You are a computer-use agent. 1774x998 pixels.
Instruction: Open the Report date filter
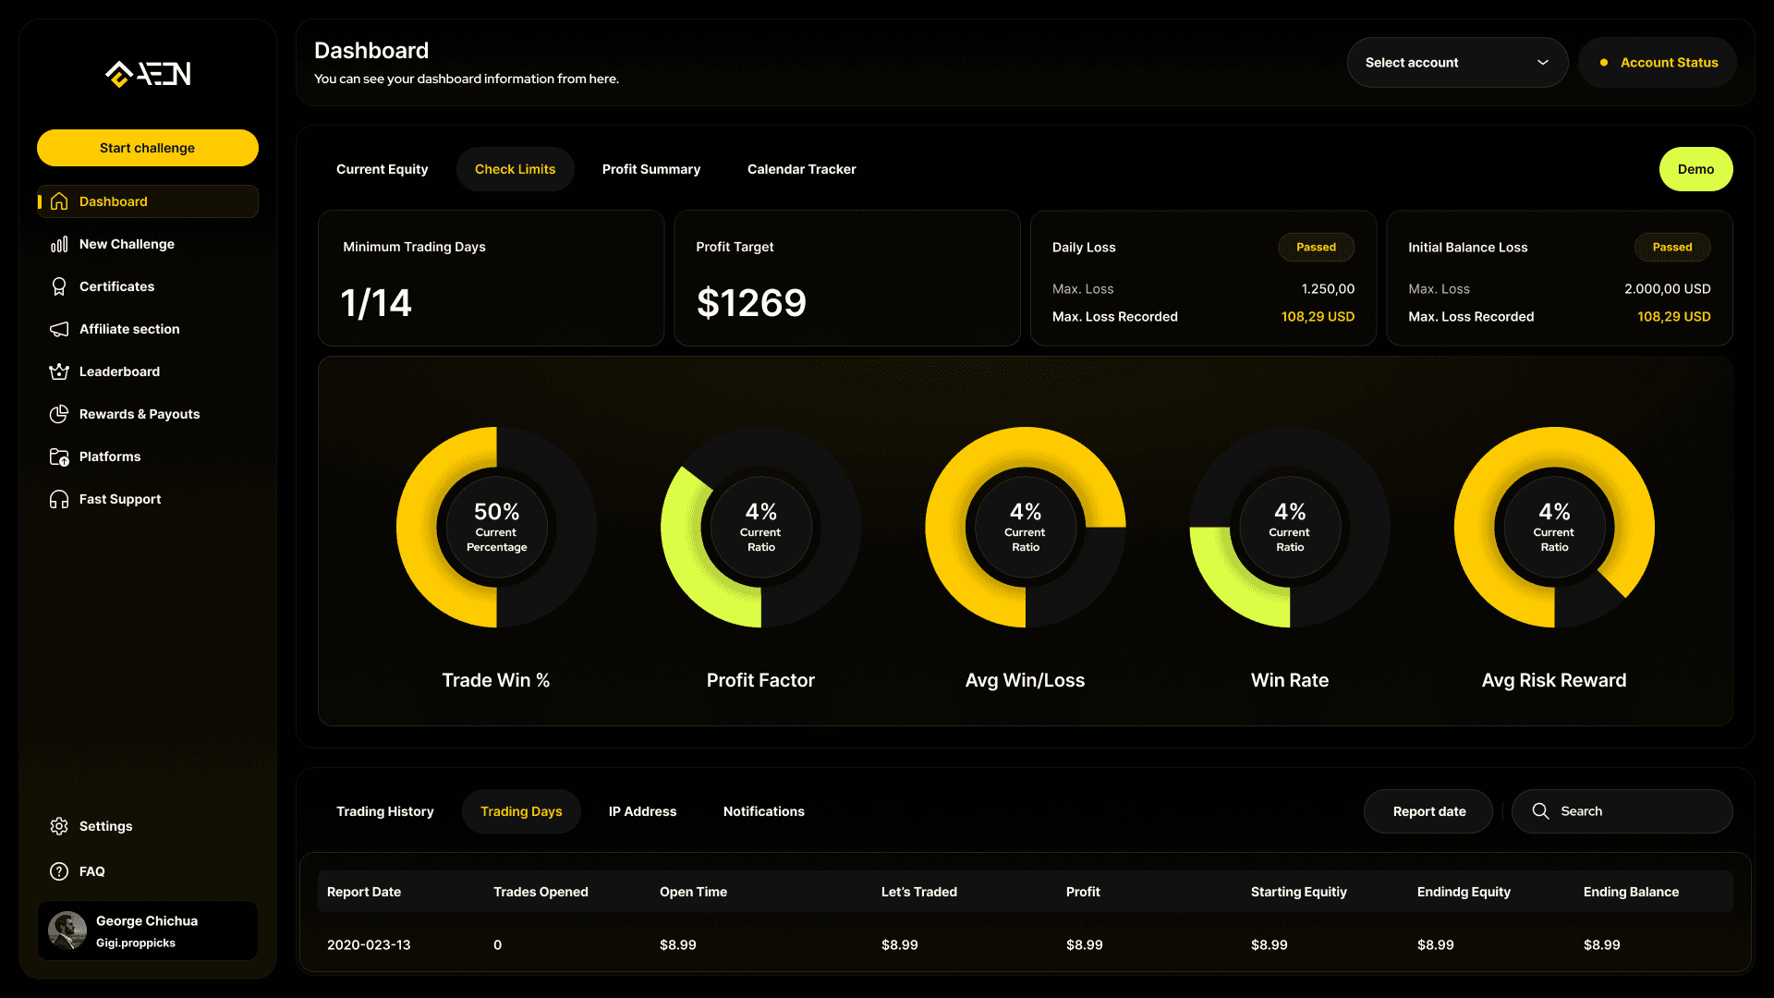pyautogui.click(x=1428, y=811)
